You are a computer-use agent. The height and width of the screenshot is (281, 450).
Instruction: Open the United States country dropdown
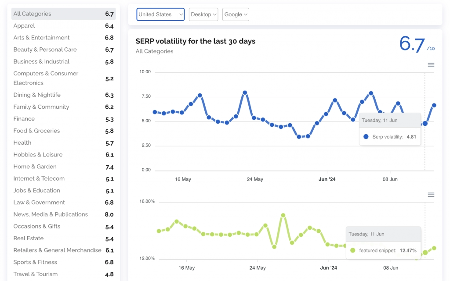(160, 14)
